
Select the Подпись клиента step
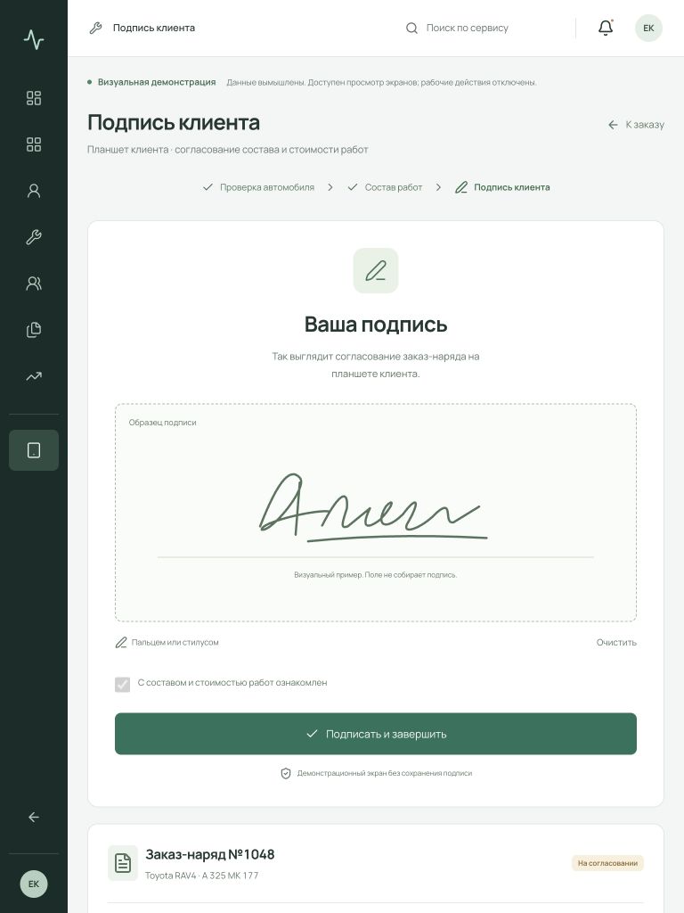[x=502, y=187]
